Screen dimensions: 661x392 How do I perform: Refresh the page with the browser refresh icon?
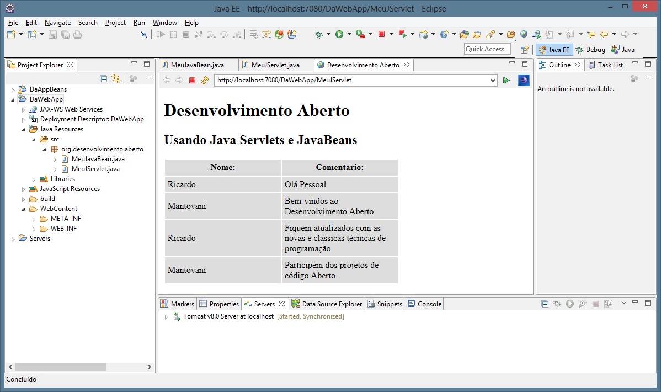click(205, 81)
